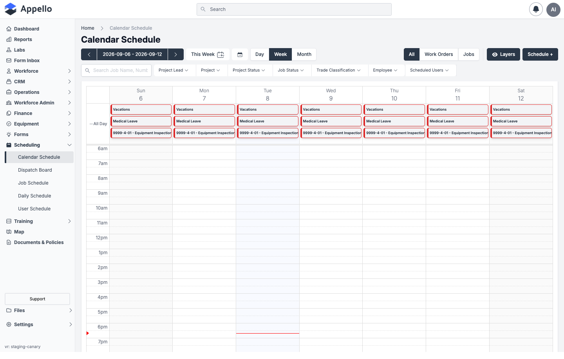Click the Support button

point(37,299)
